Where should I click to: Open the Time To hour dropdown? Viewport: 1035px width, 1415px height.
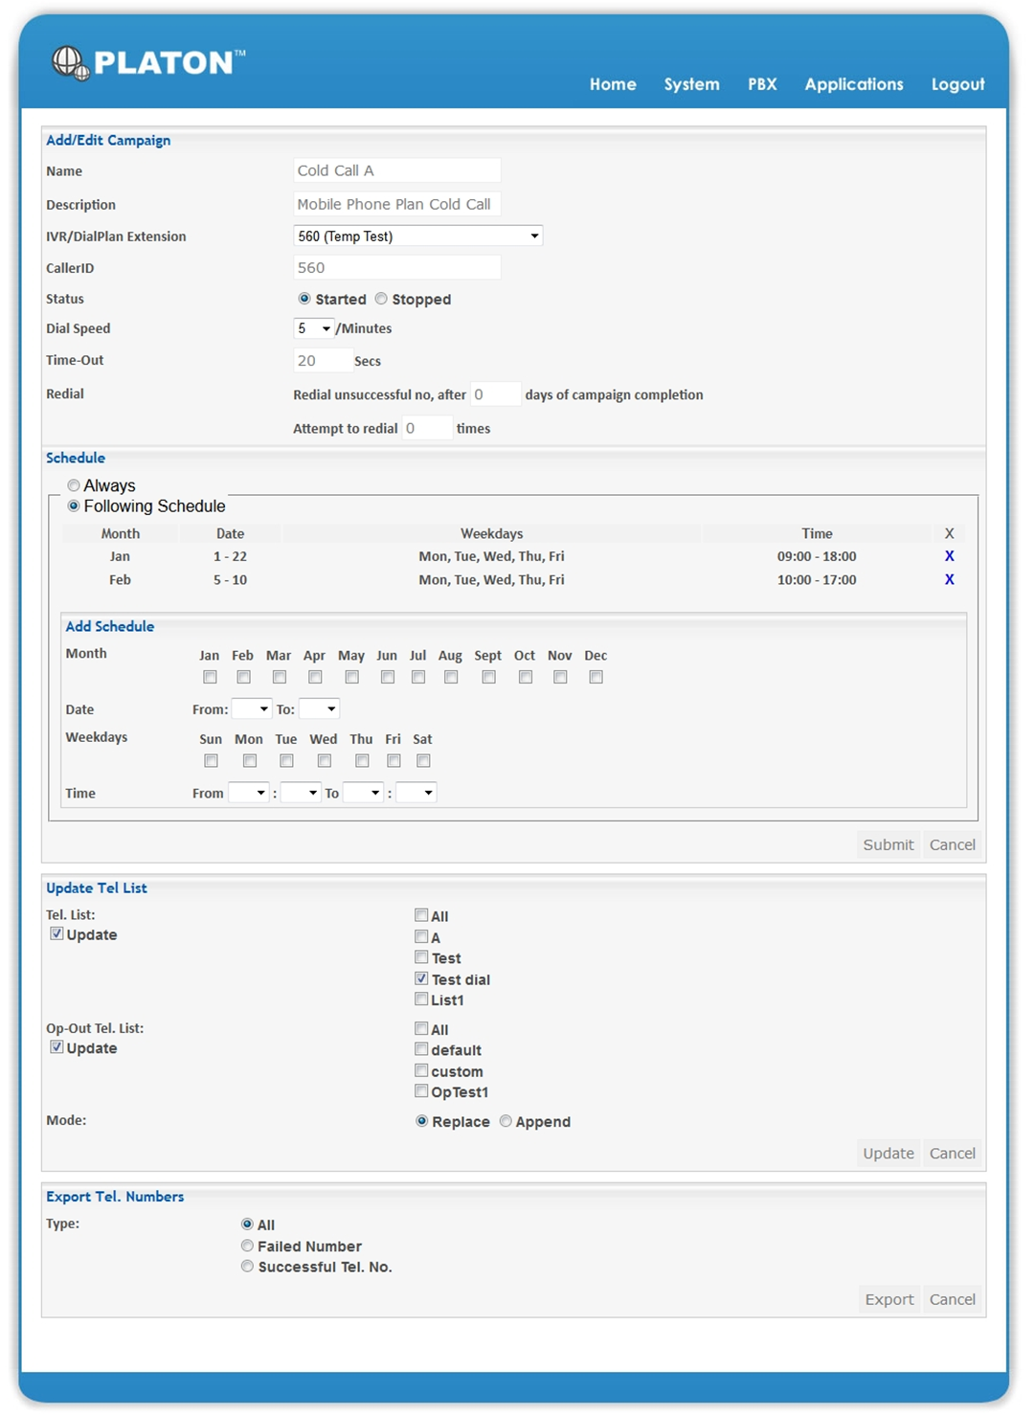tap(364, 793)
